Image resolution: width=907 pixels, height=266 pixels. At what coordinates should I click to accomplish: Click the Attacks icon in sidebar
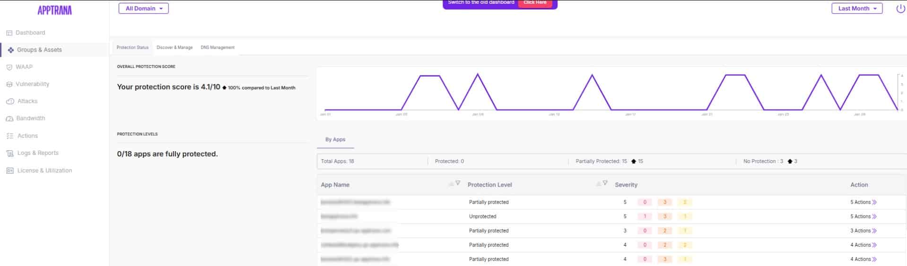[10, 102]
